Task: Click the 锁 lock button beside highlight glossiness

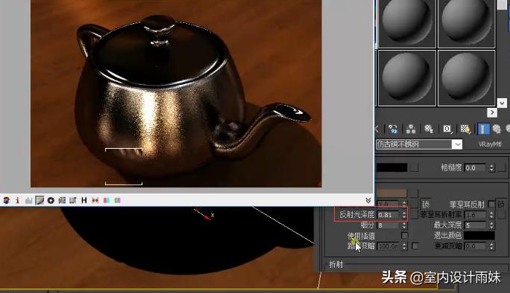Action: point(426,205)
